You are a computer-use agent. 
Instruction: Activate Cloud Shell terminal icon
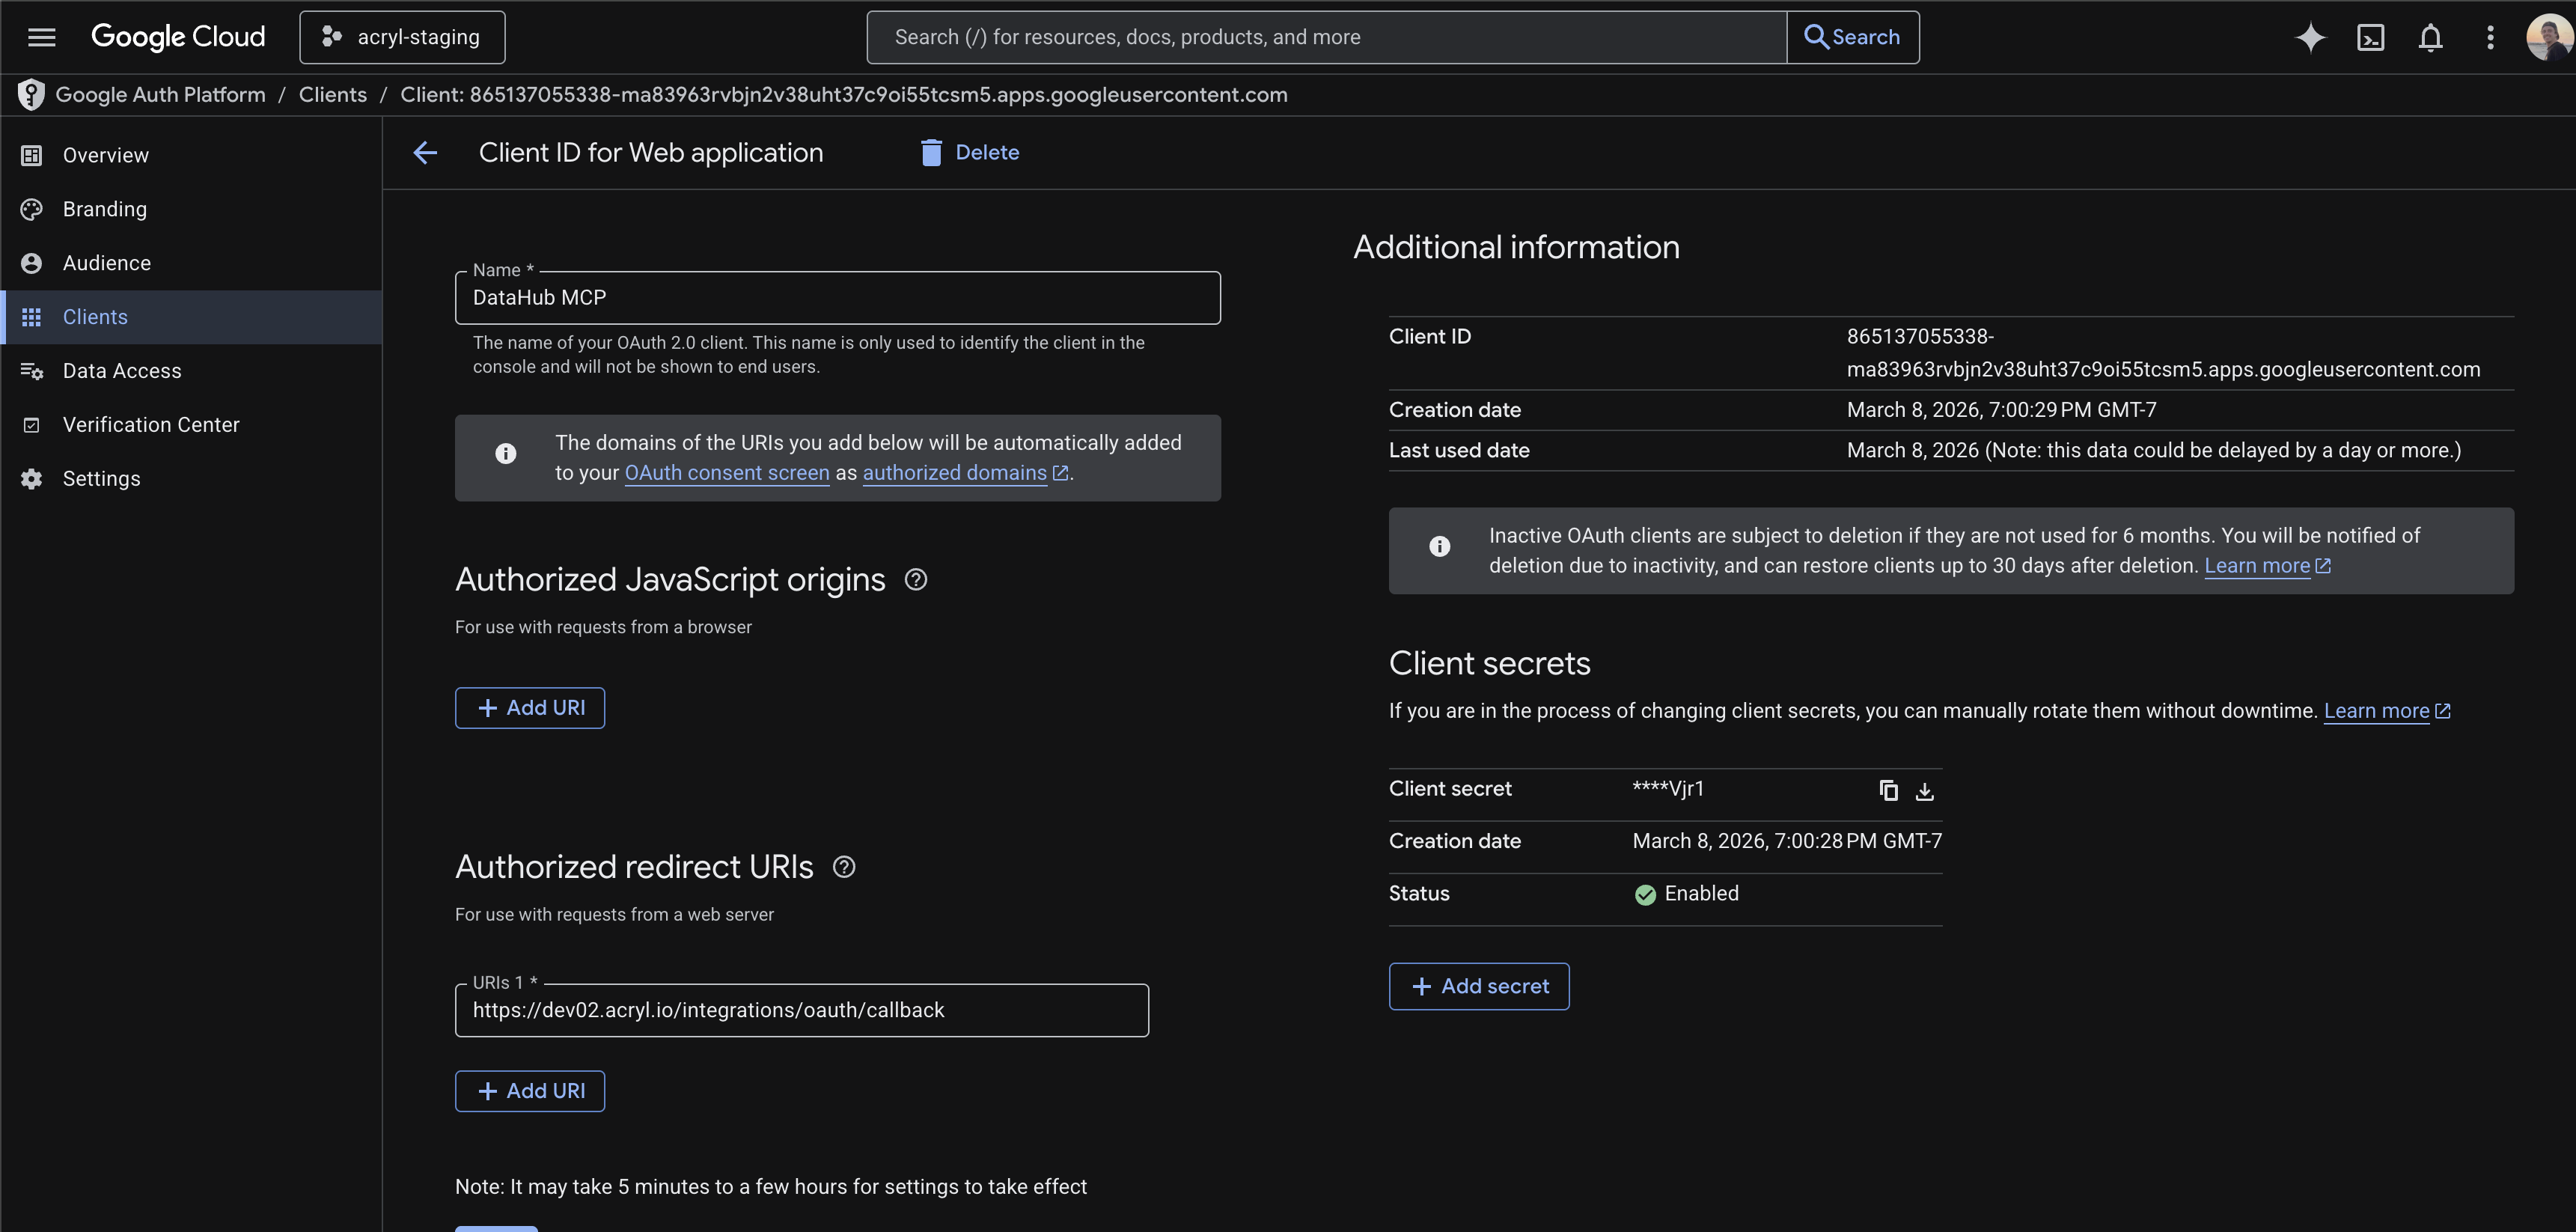click(2371, 37)
